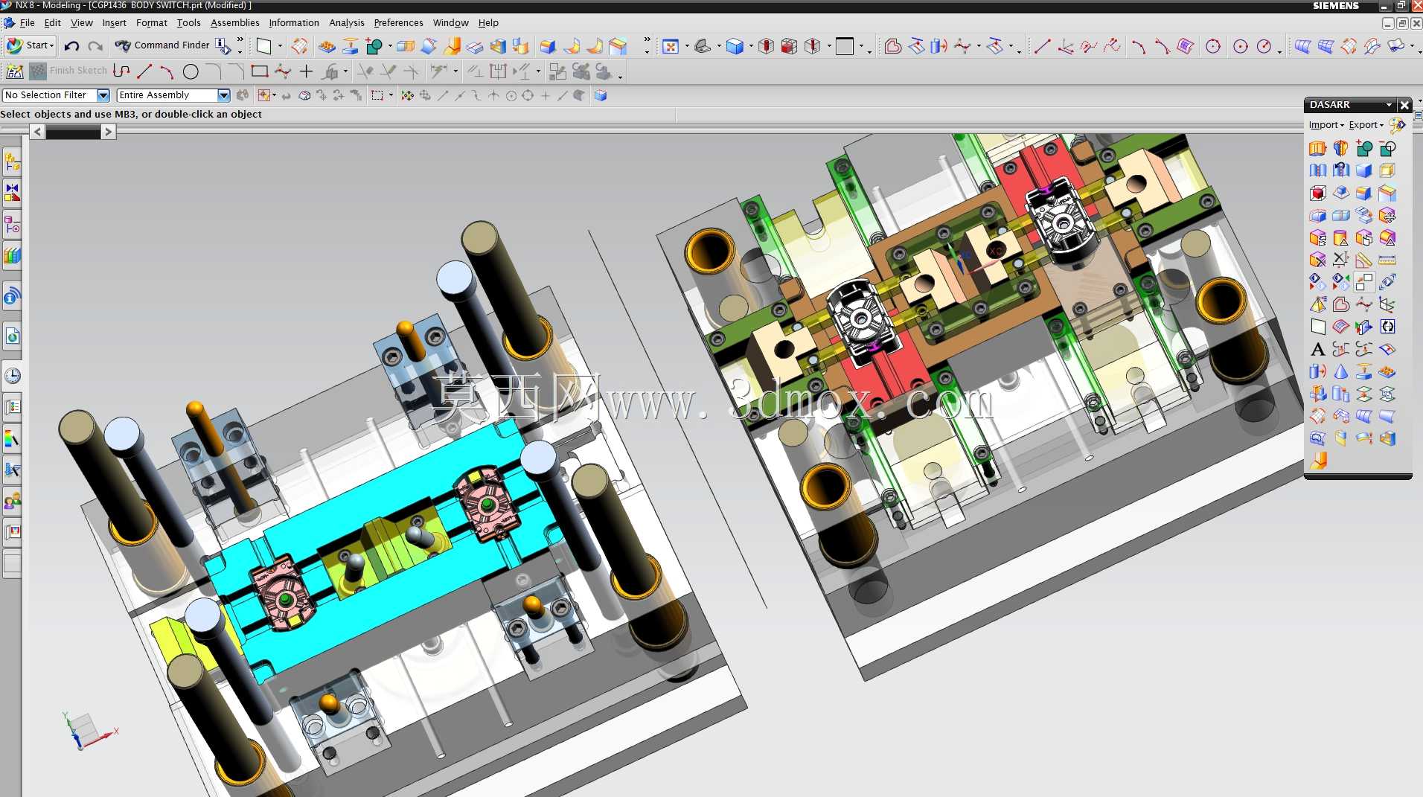Image resolution: width=1423 pixels, height=797 pixels.
Task: Select the sketch Circle tool
Action: (x=191, y=71)
